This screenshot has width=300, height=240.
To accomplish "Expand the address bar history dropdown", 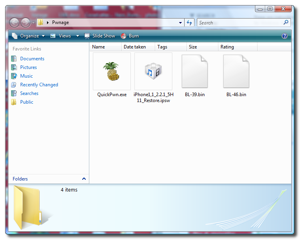I will (180, 23).
